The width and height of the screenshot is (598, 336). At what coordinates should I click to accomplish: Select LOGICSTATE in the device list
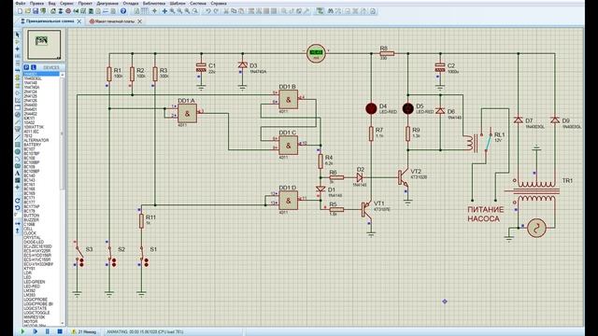coord(36,308)
